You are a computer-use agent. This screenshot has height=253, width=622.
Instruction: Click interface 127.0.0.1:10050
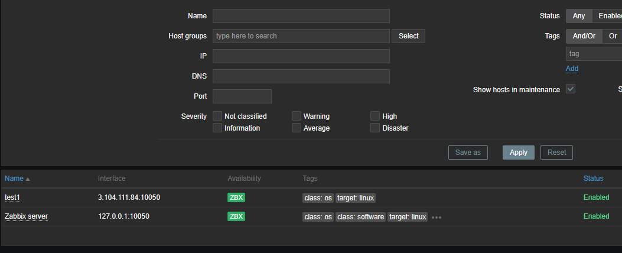coord(124,216)
